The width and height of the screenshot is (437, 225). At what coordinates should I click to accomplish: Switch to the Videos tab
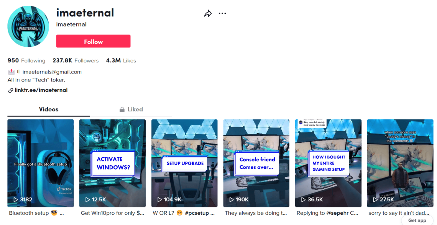49,109
